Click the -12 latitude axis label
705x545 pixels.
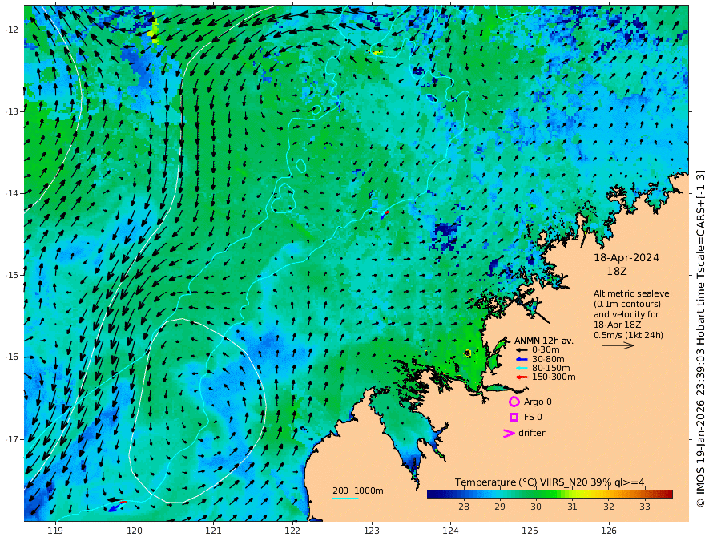[12, 30]
